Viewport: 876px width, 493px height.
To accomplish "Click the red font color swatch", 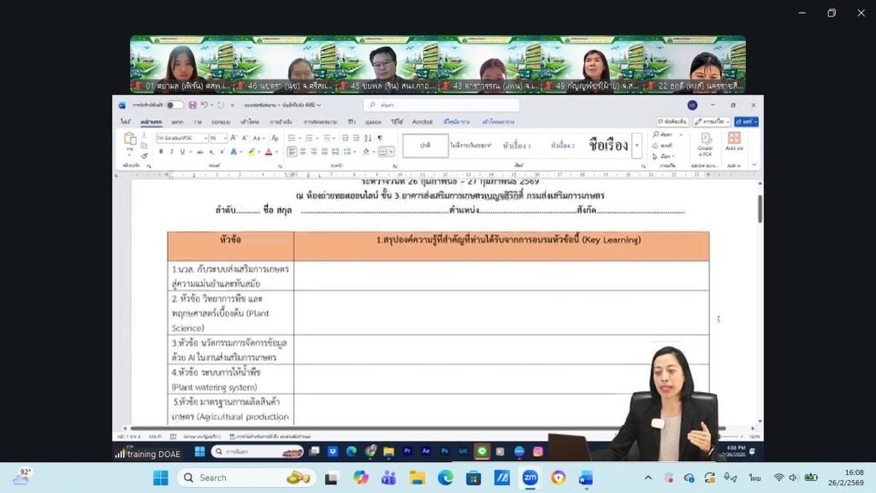I will tap(268, 151).
